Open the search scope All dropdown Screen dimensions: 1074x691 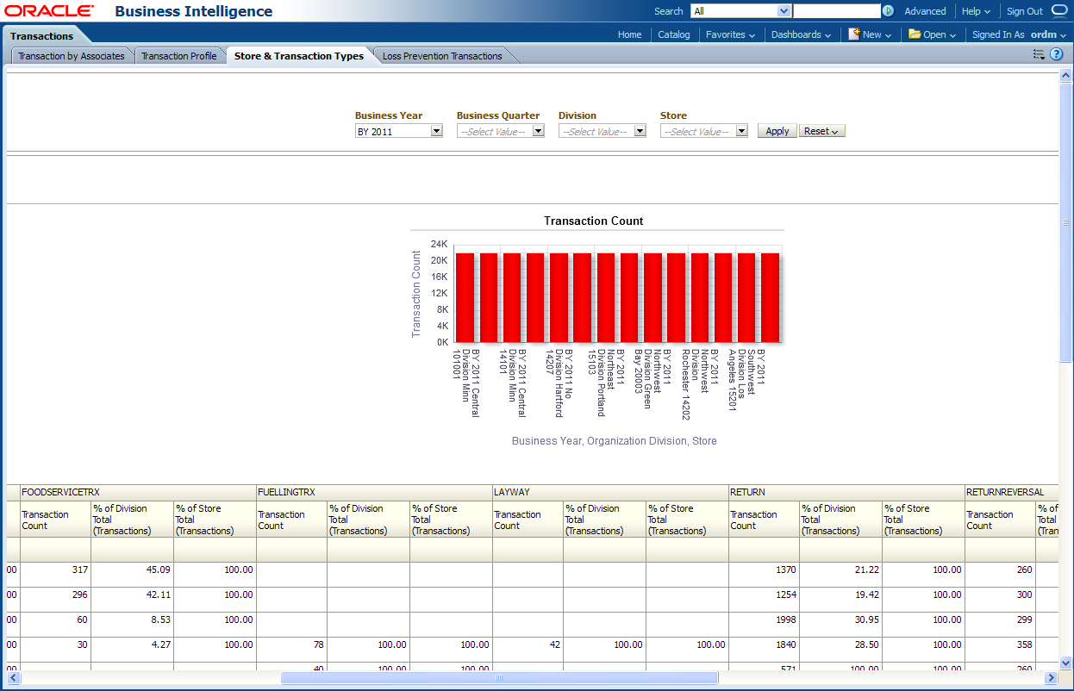click(784, 11)
